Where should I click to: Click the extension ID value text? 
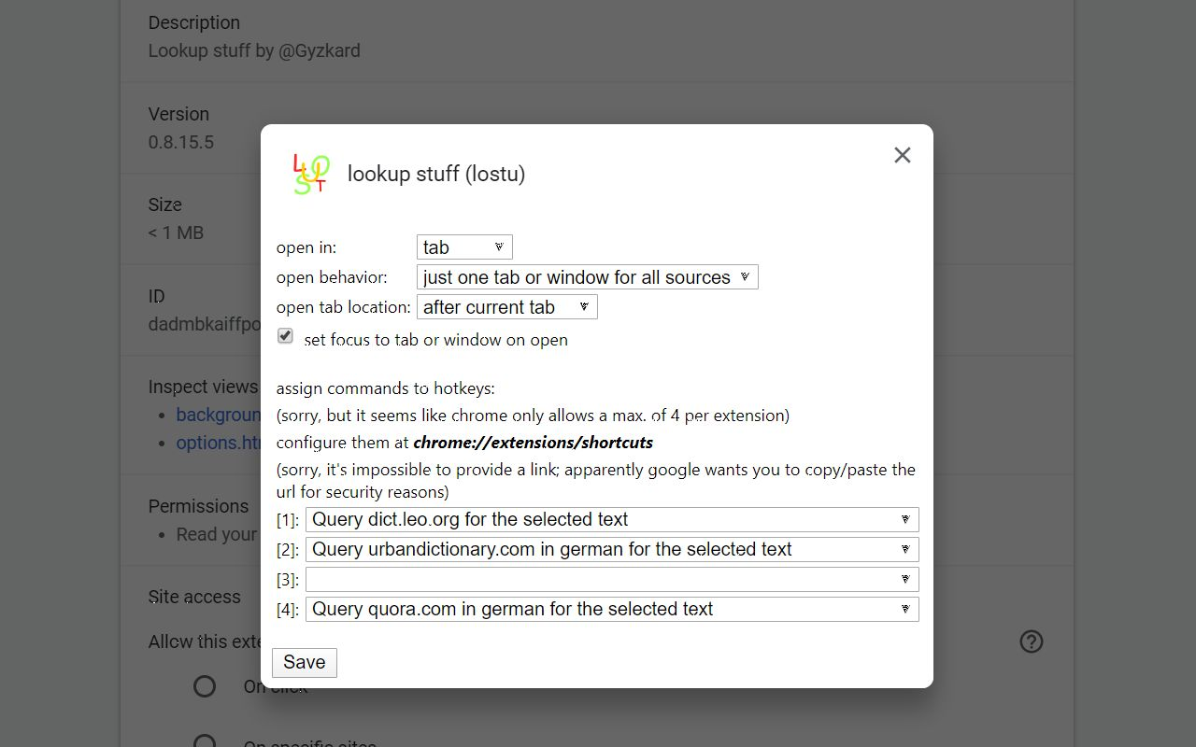205,324
